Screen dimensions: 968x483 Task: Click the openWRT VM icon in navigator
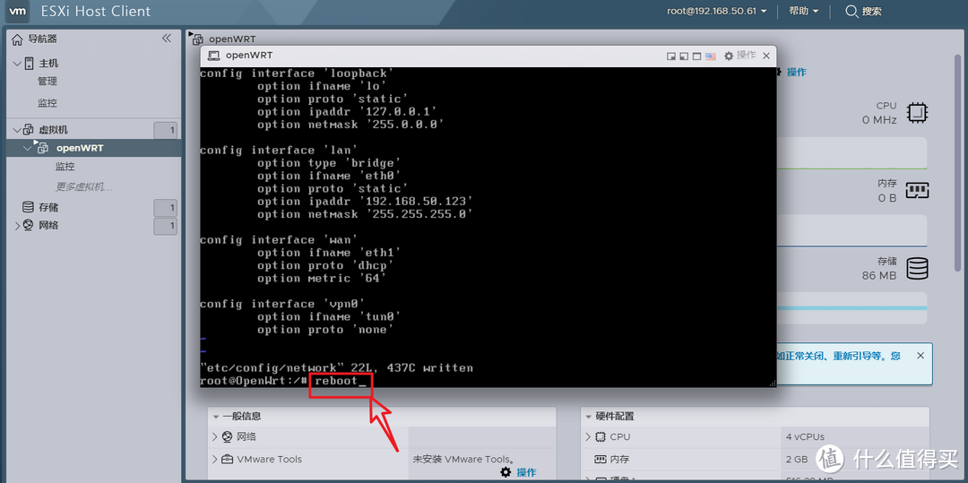pos(42,148)
